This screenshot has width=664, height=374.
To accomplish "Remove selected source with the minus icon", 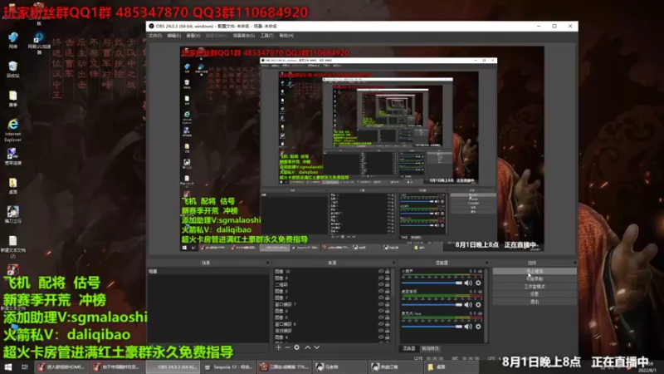I will pyautogui.click(x=287, y=347).
